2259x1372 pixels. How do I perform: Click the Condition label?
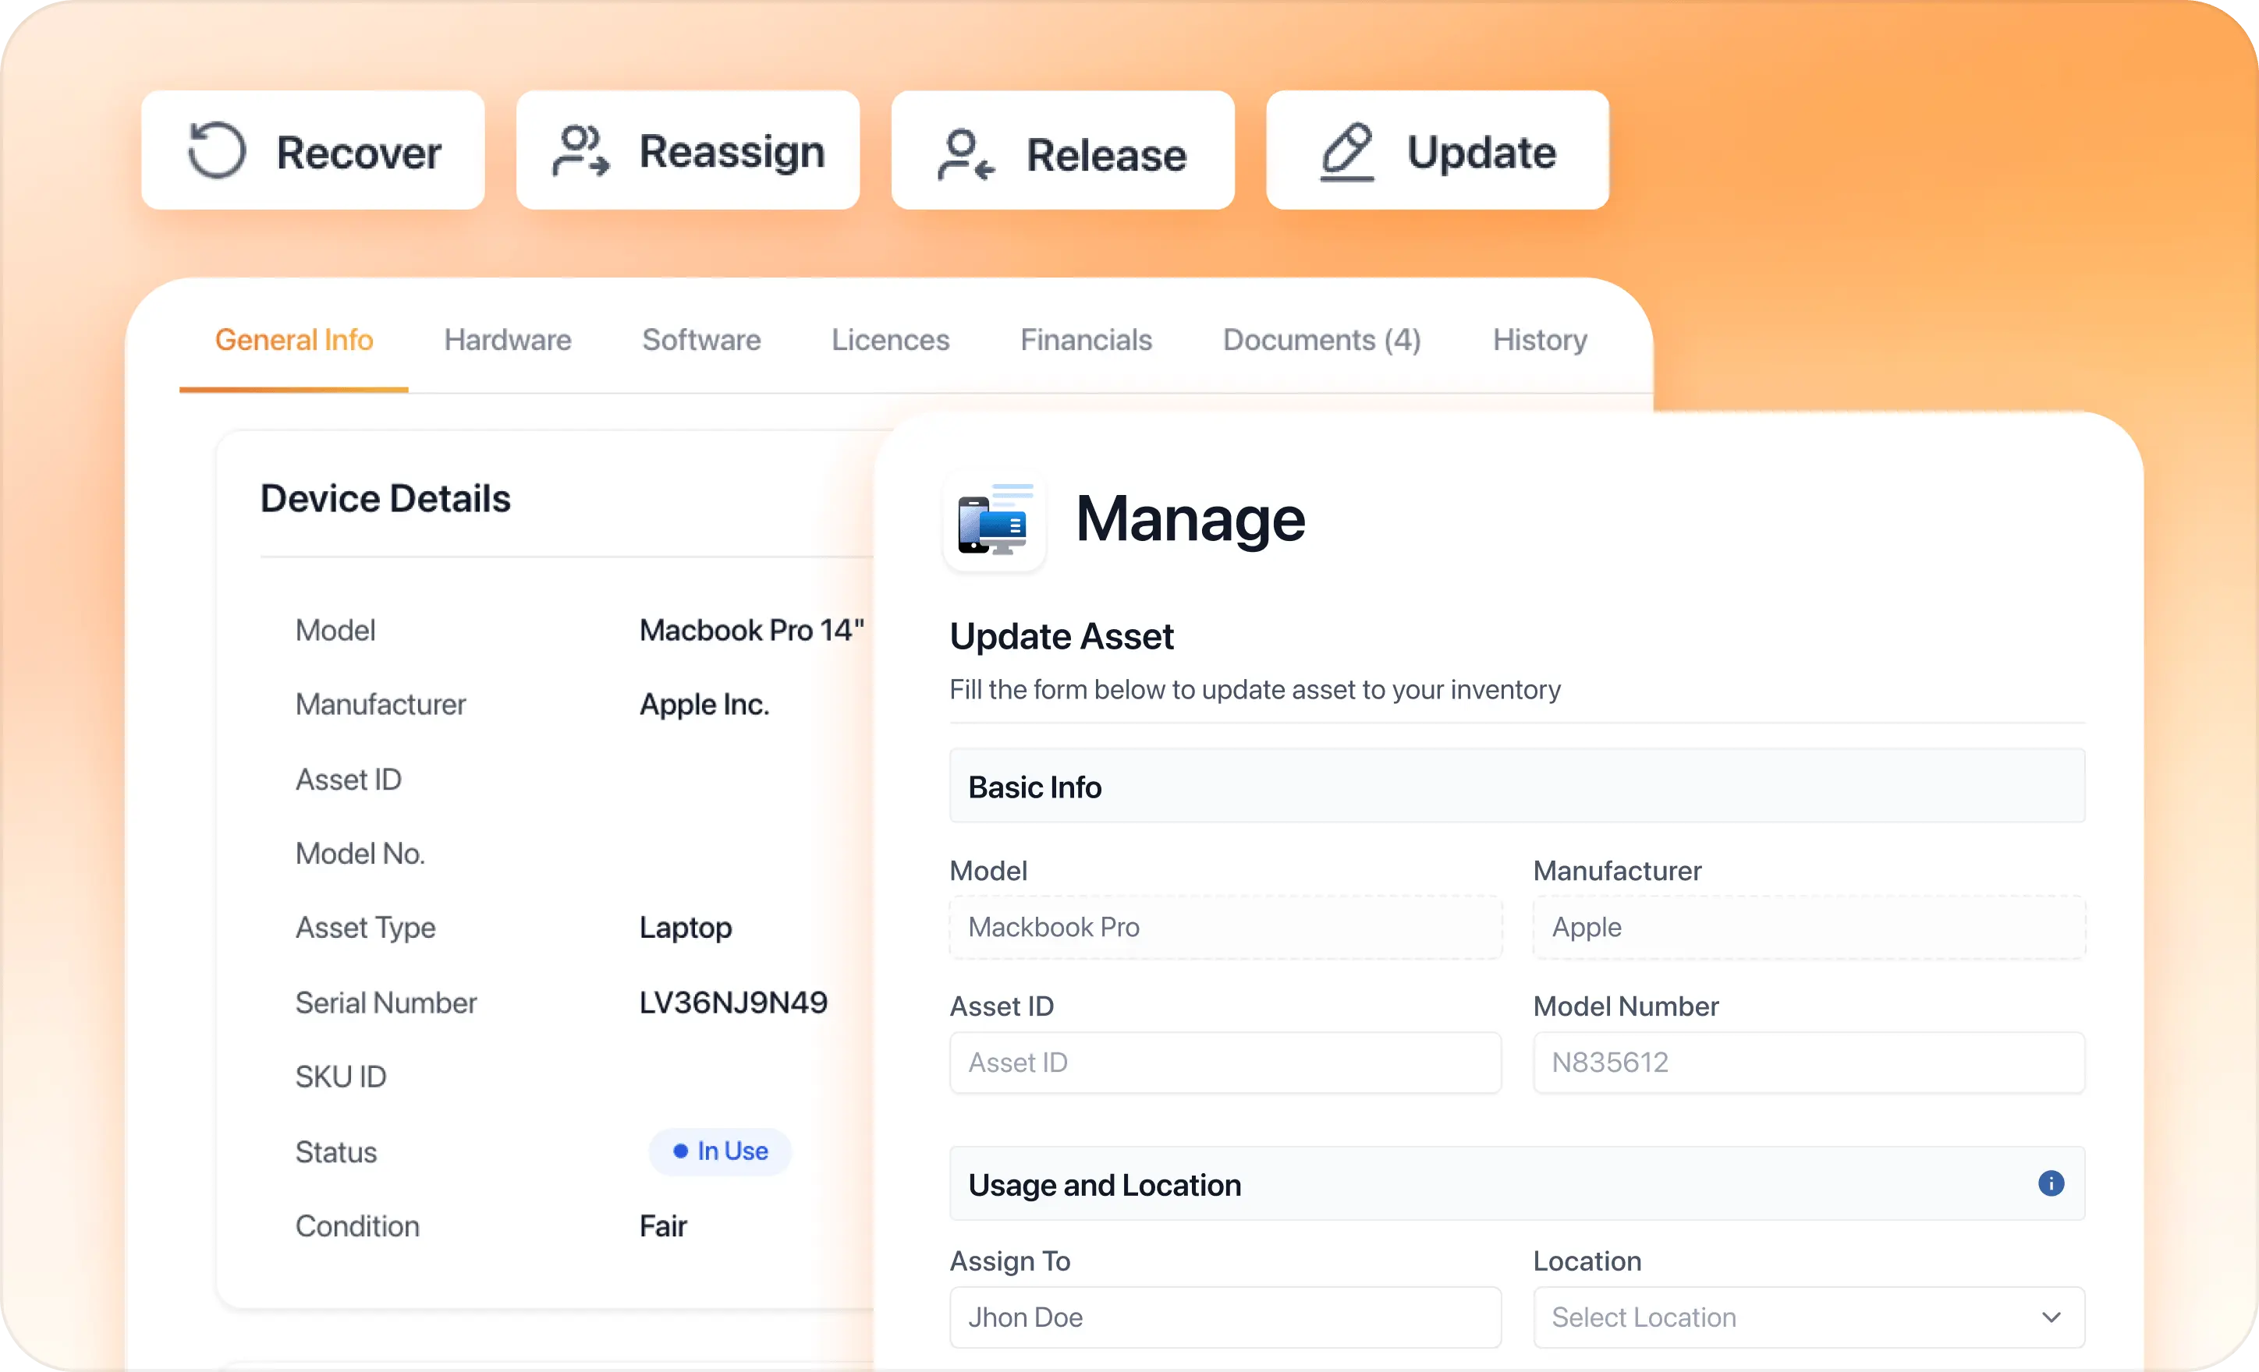click(356, 1225)
